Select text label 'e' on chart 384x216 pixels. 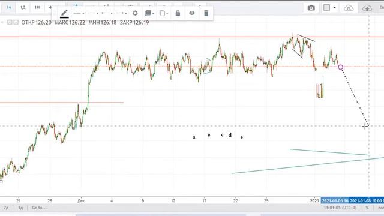242,137
